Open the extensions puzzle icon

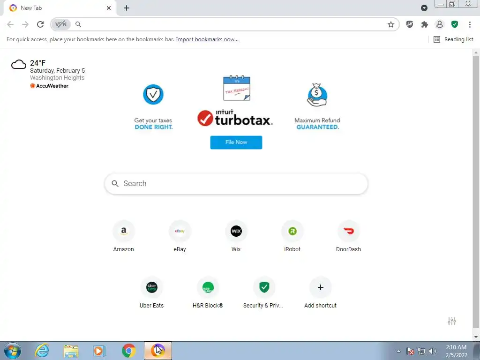click(425, 24)
